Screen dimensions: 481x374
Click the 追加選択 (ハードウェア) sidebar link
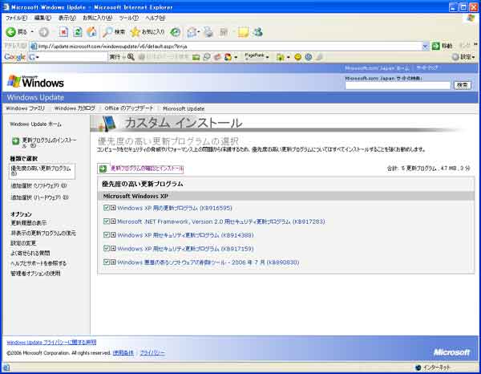point(39,197)
